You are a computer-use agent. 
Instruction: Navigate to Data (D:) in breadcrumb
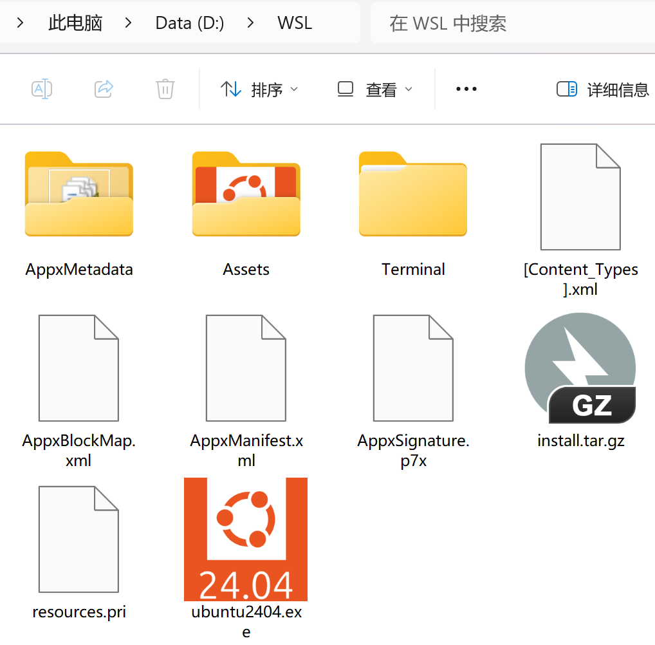[190, 23]
